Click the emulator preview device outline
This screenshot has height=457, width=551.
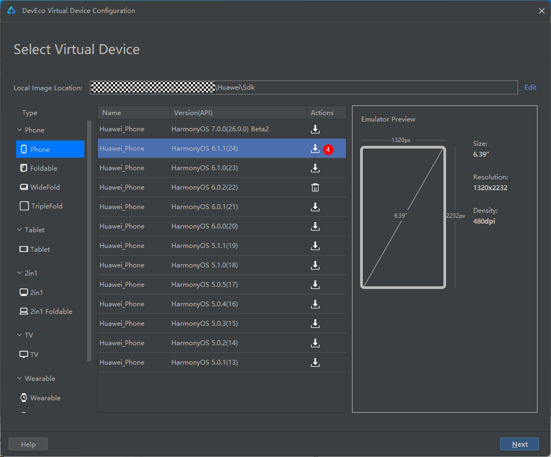tap(403, 217)
